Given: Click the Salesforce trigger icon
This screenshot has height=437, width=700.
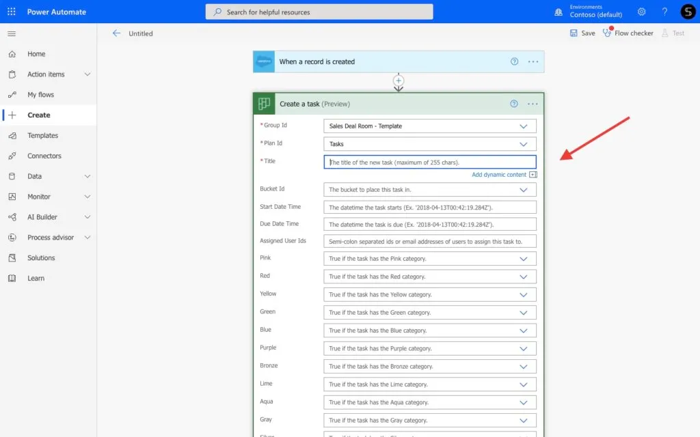Looking at the screenshot, I should (264, 61).
